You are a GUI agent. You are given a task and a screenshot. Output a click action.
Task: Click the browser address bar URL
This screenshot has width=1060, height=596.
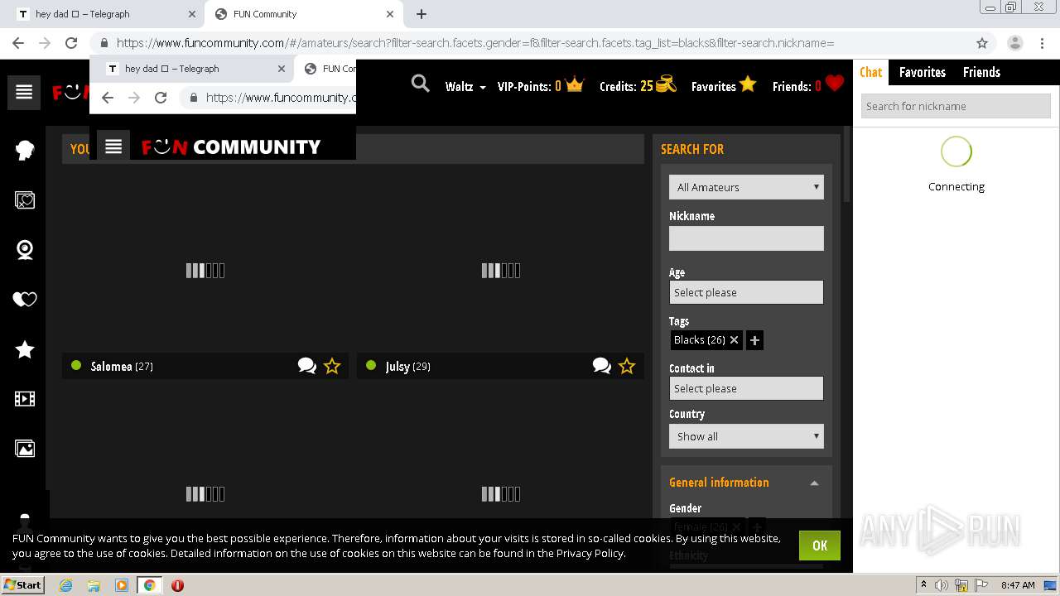tap(475, 43)
